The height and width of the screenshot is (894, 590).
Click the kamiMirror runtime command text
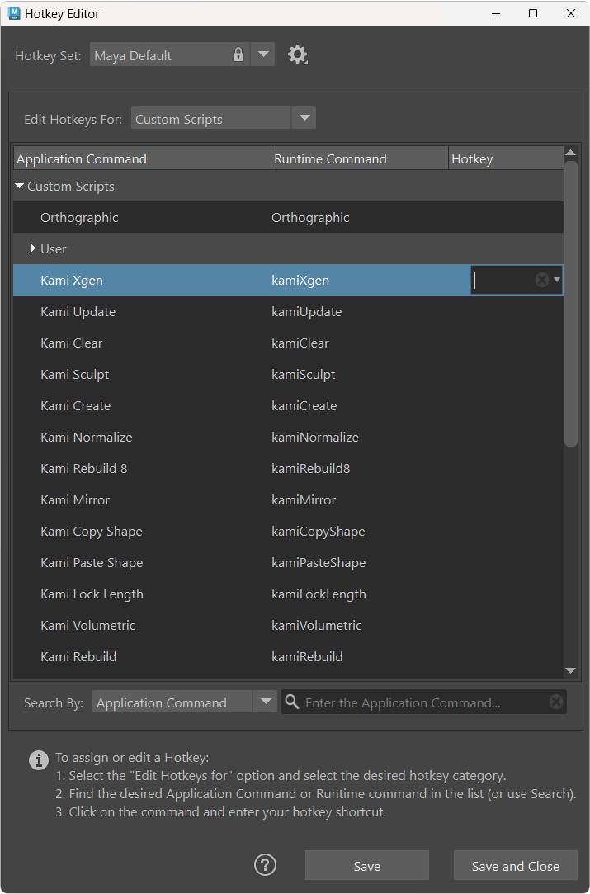tap(304, 499)
